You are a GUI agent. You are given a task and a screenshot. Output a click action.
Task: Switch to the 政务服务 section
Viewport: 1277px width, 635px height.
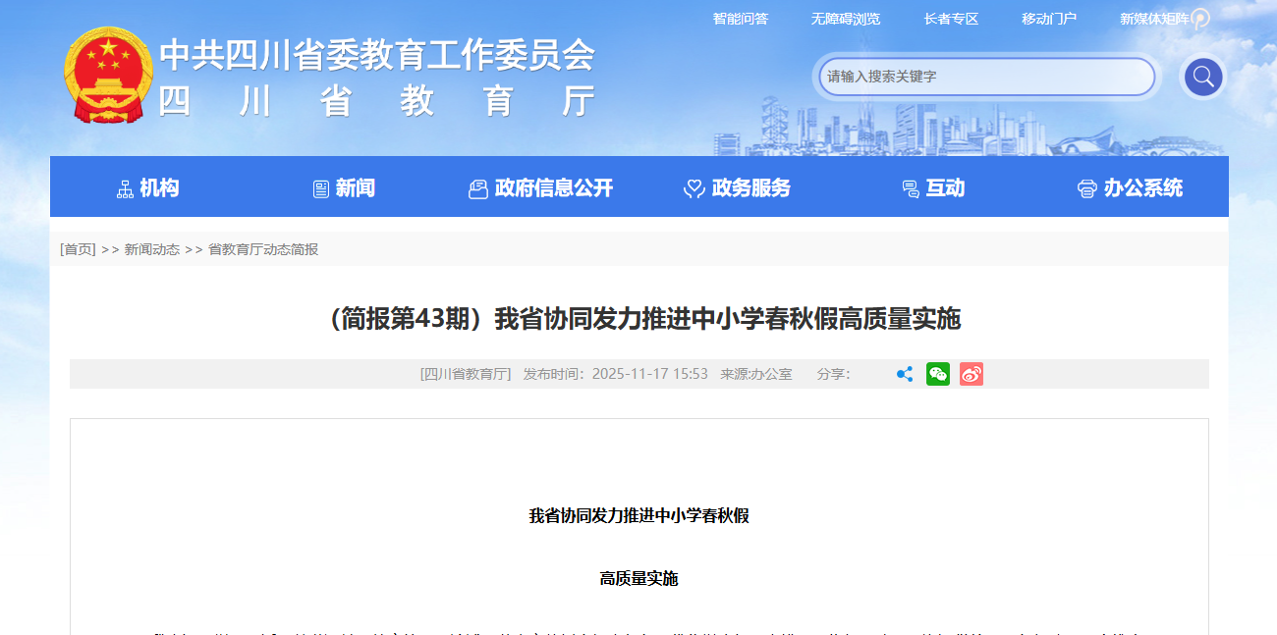pos(751,187)
